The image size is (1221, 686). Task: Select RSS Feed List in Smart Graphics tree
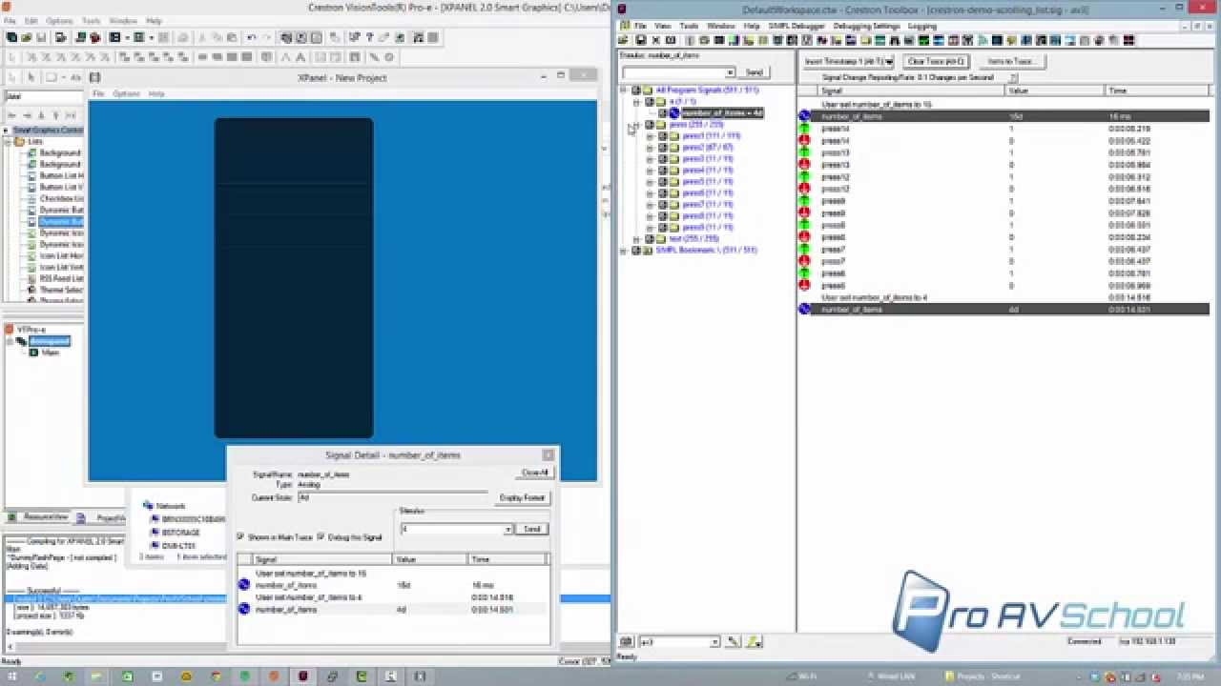(61, 278)
